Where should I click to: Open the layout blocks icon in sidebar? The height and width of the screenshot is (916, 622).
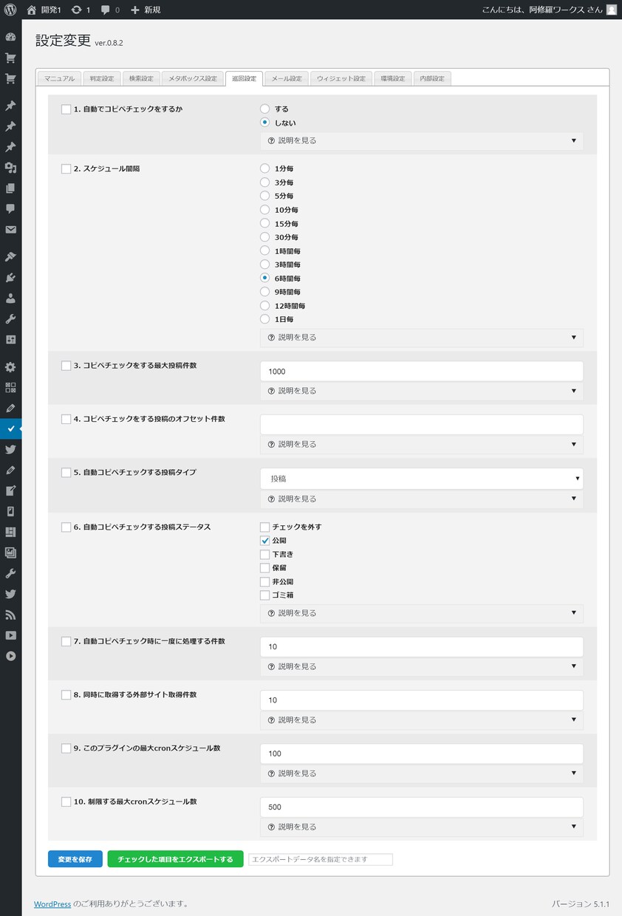[10, 532]
